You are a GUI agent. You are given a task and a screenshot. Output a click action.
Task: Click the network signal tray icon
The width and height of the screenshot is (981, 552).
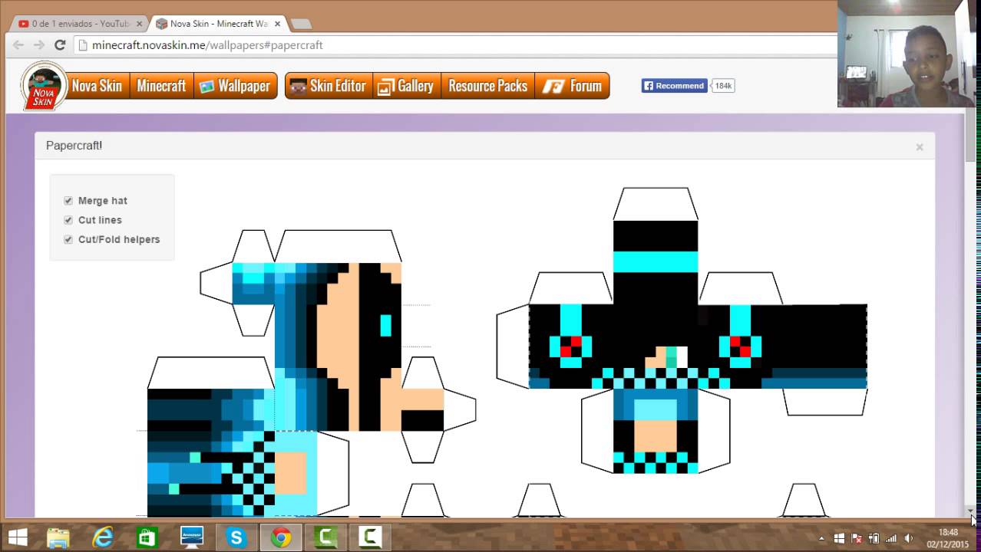click(x=891, y=538)
